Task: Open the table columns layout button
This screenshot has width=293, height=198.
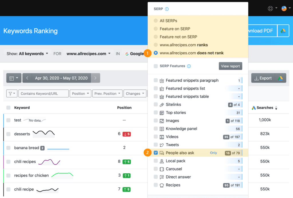Action: [14, 78]
